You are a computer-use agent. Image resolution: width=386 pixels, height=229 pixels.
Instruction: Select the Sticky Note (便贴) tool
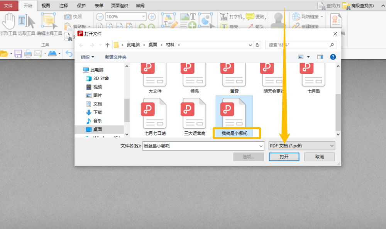[x=256, y=17]
